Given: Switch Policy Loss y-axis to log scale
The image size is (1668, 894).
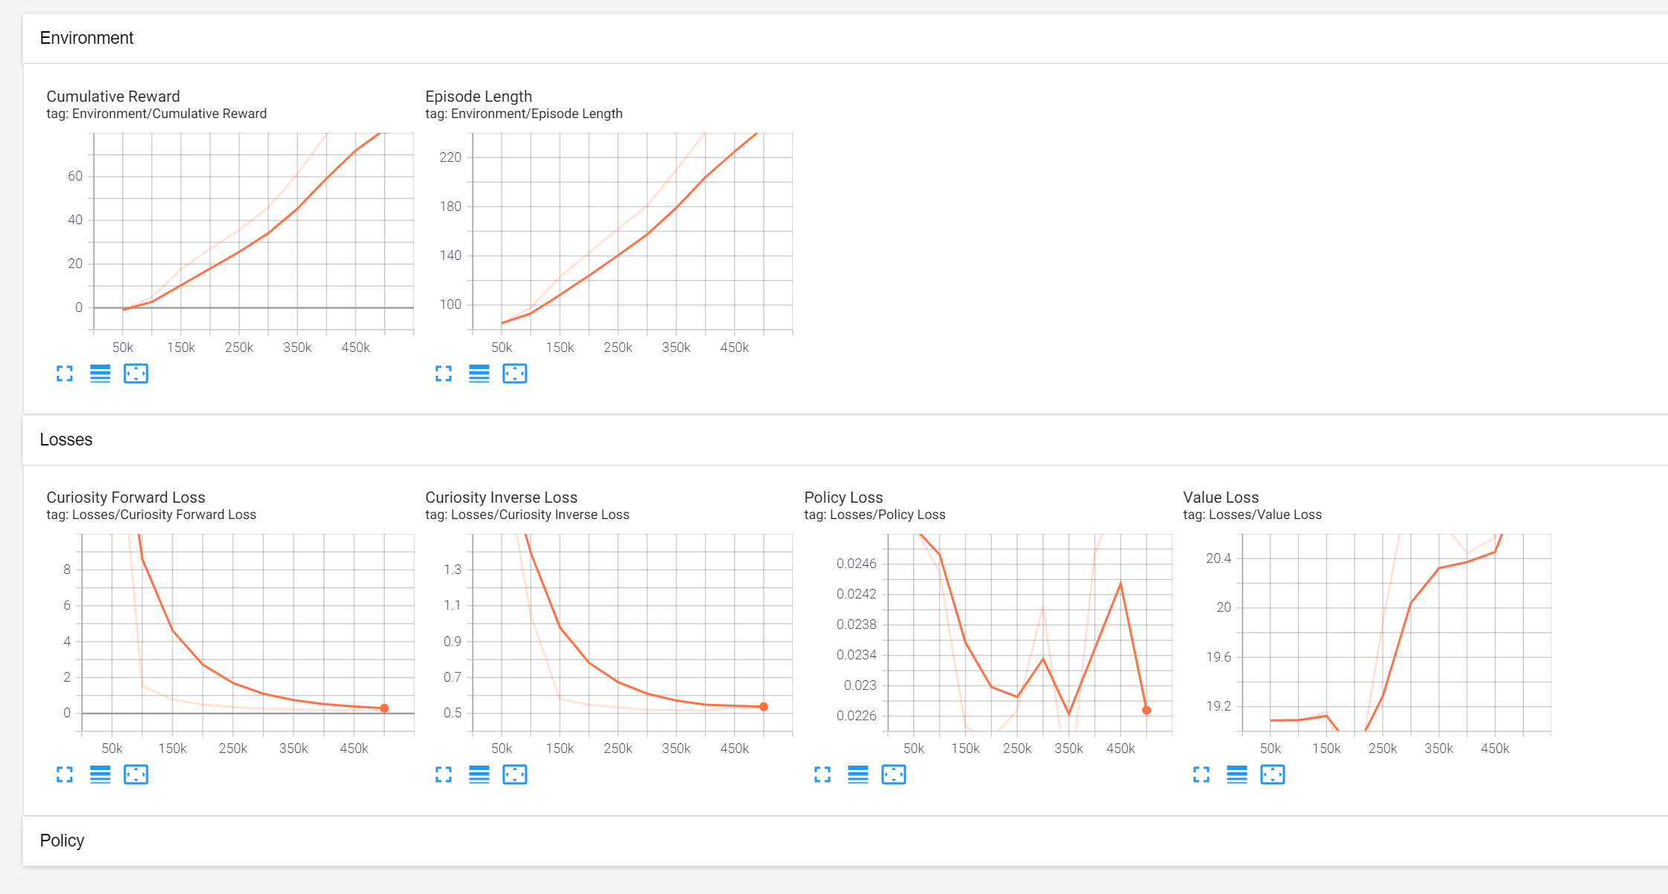Looking at the screenshot, I should tap(858, 774).
